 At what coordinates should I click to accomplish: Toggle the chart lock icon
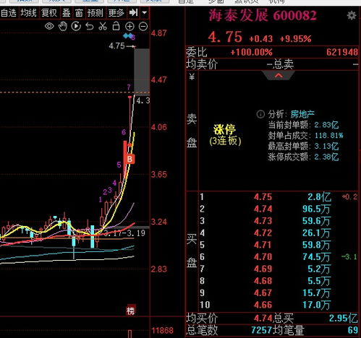pos(116,26)
